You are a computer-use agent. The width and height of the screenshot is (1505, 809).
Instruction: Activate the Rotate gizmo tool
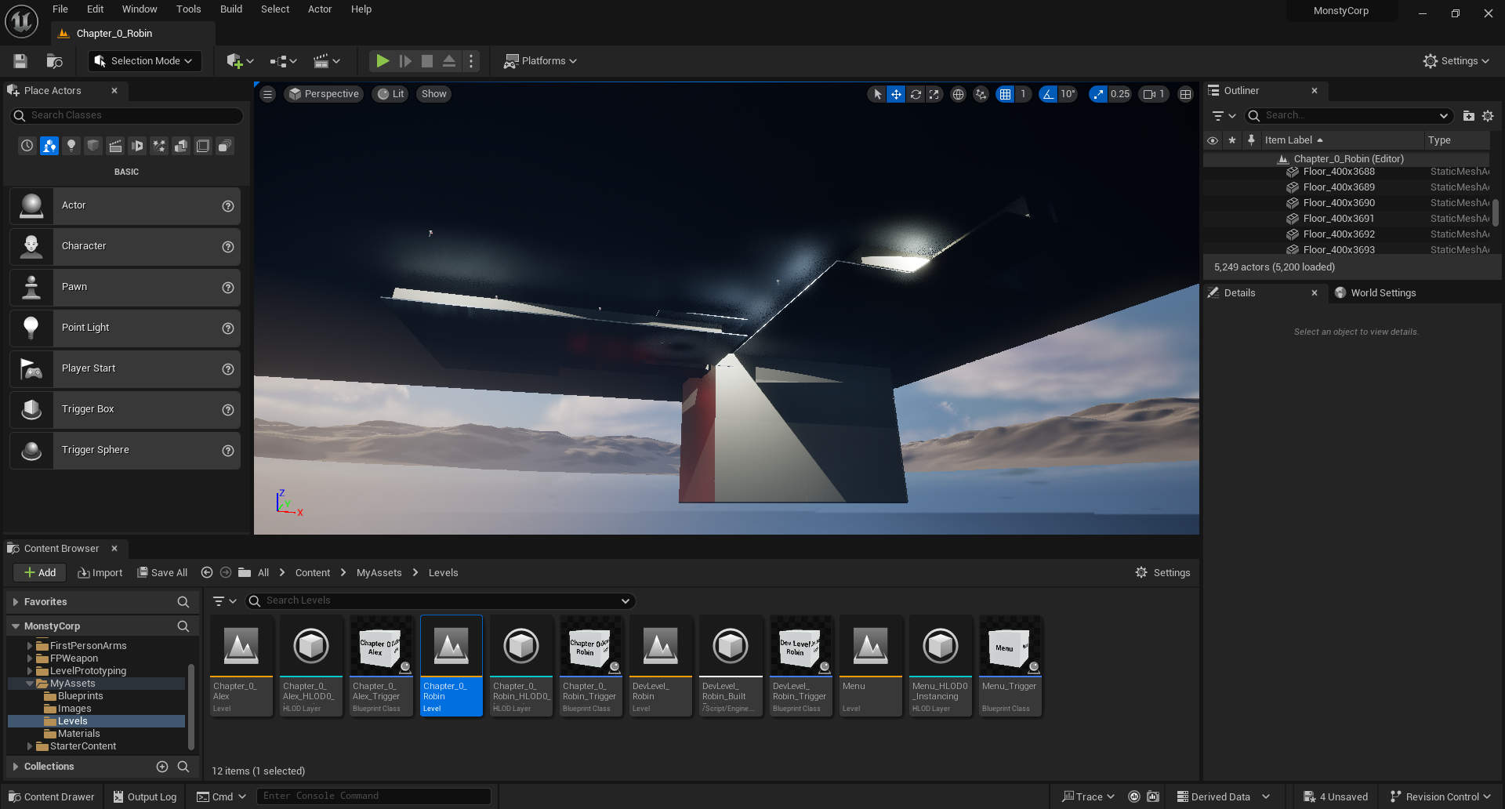pos(916,94)
